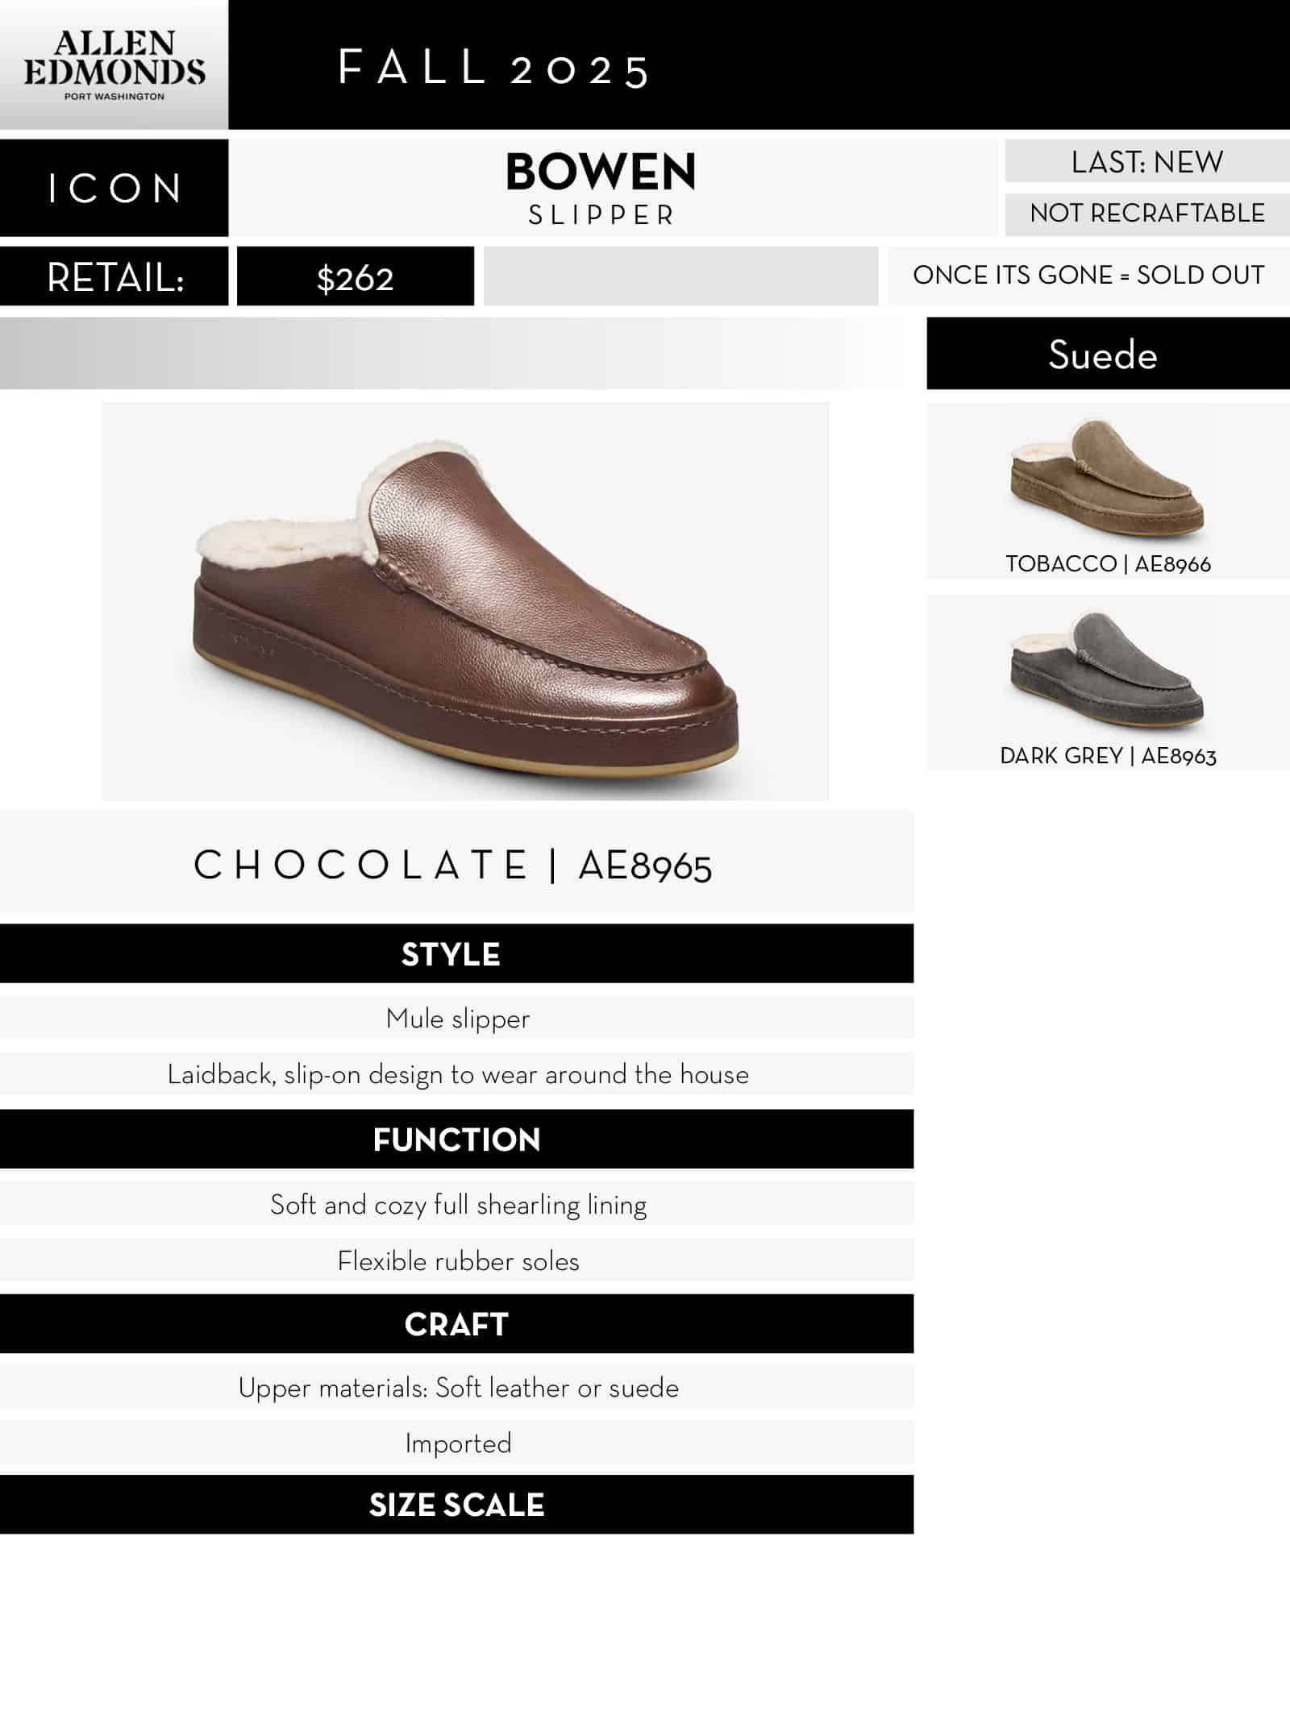1290x1719 pixels.
Task: Click the BOWEN product title
Action: tap(601, 172)
